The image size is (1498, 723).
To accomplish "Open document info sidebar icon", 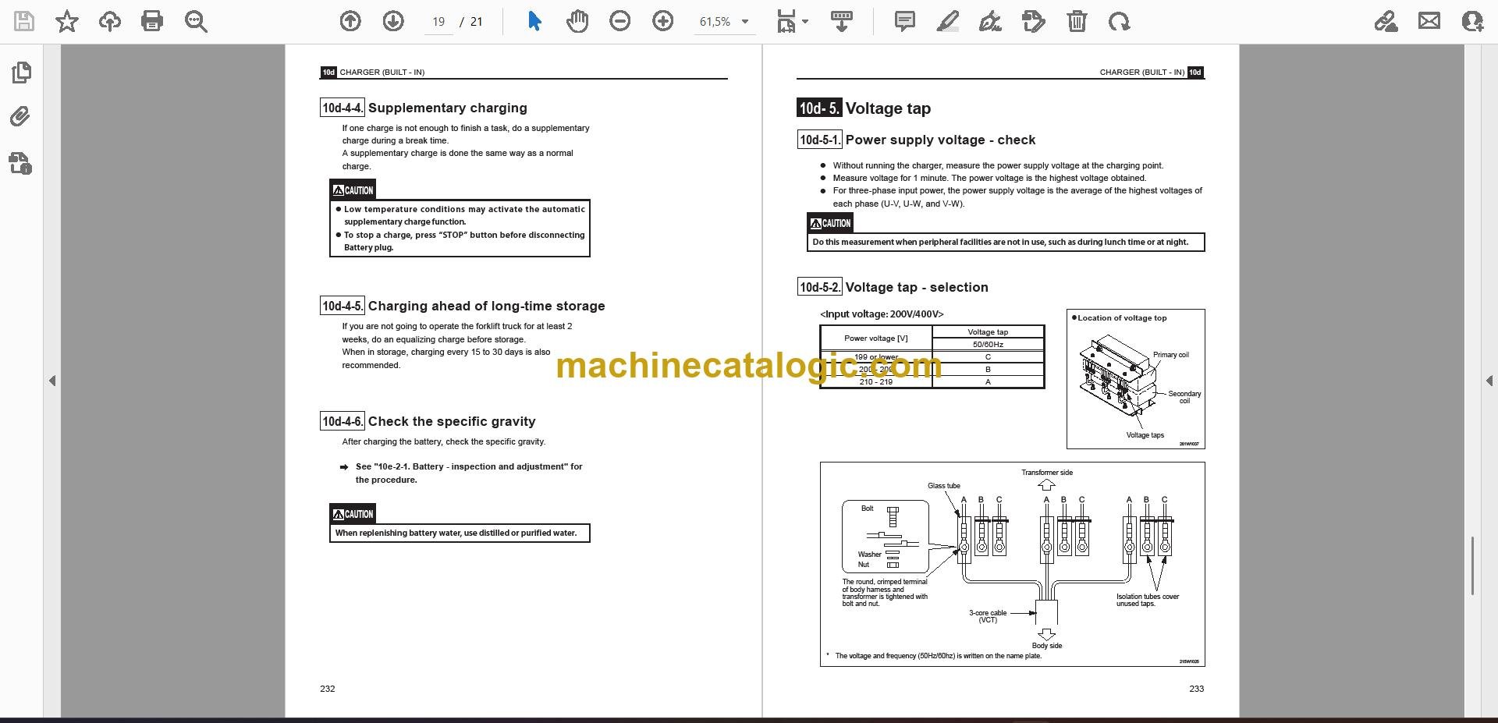I will [21, 163].
